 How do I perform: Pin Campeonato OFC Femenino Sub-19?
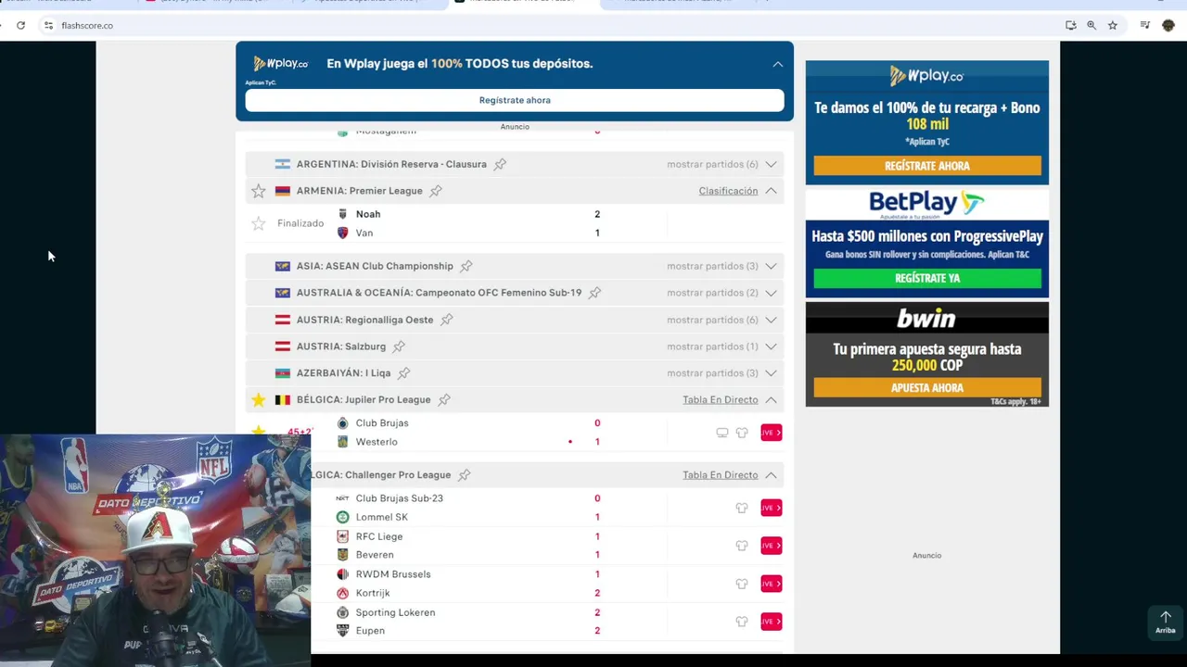coord(594,293)
